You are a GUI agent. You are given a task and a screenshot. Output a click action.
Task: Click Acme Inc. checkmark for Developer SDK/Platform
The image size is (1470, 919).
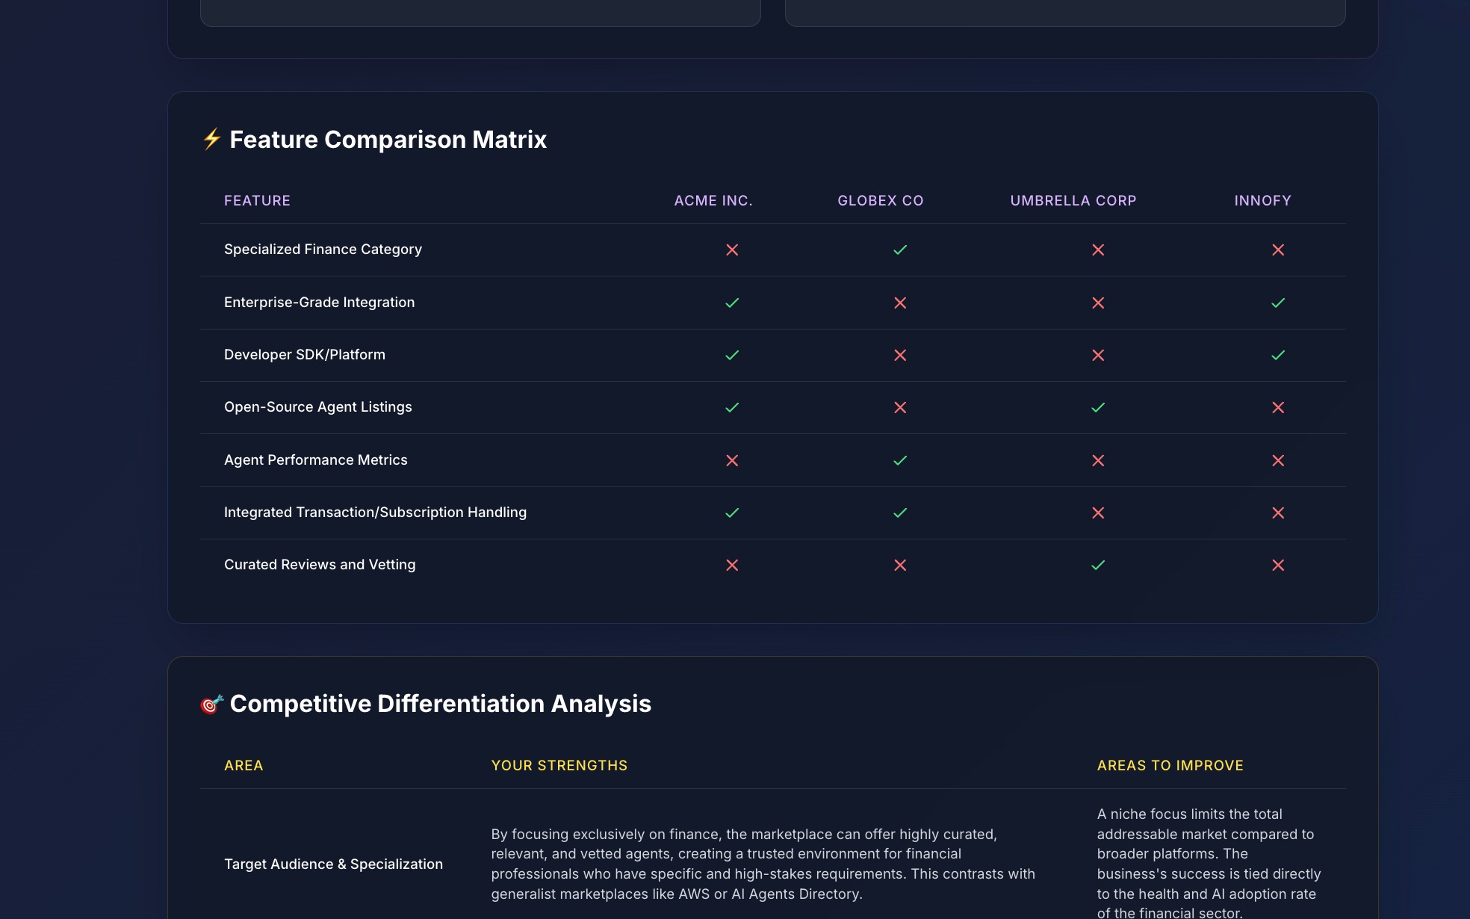(732, 355)
